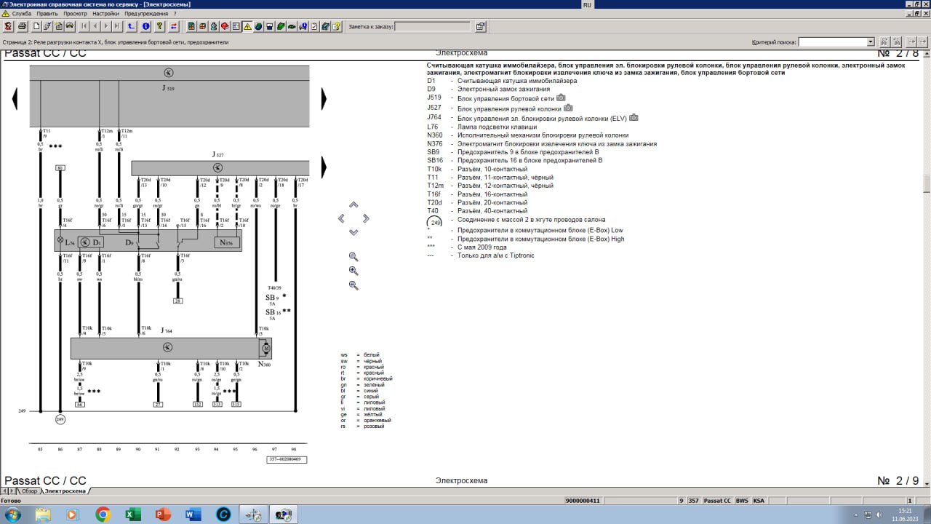Open the Служба menu

[22, 13]
